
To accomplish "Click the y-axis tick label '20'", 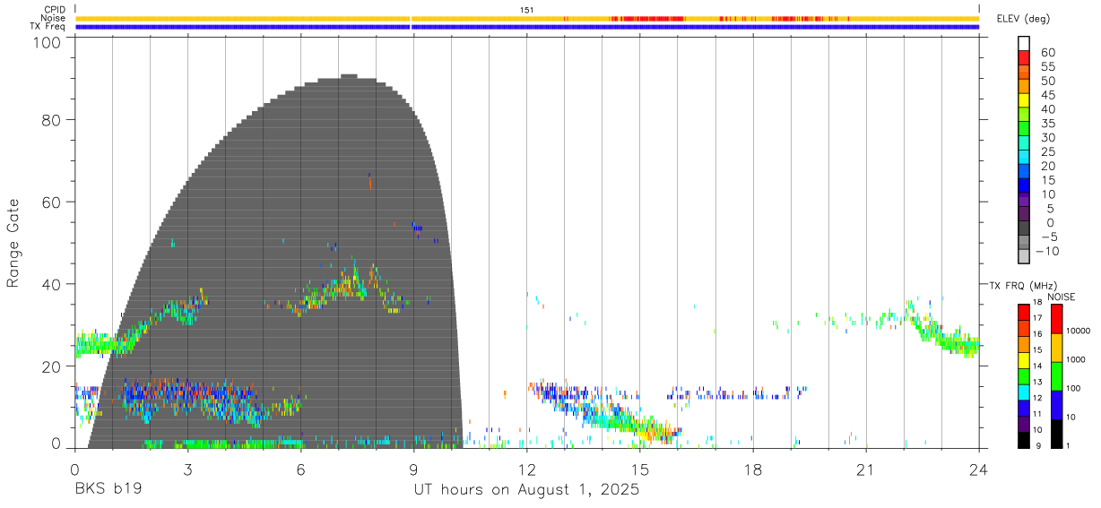I will (52, 366).
